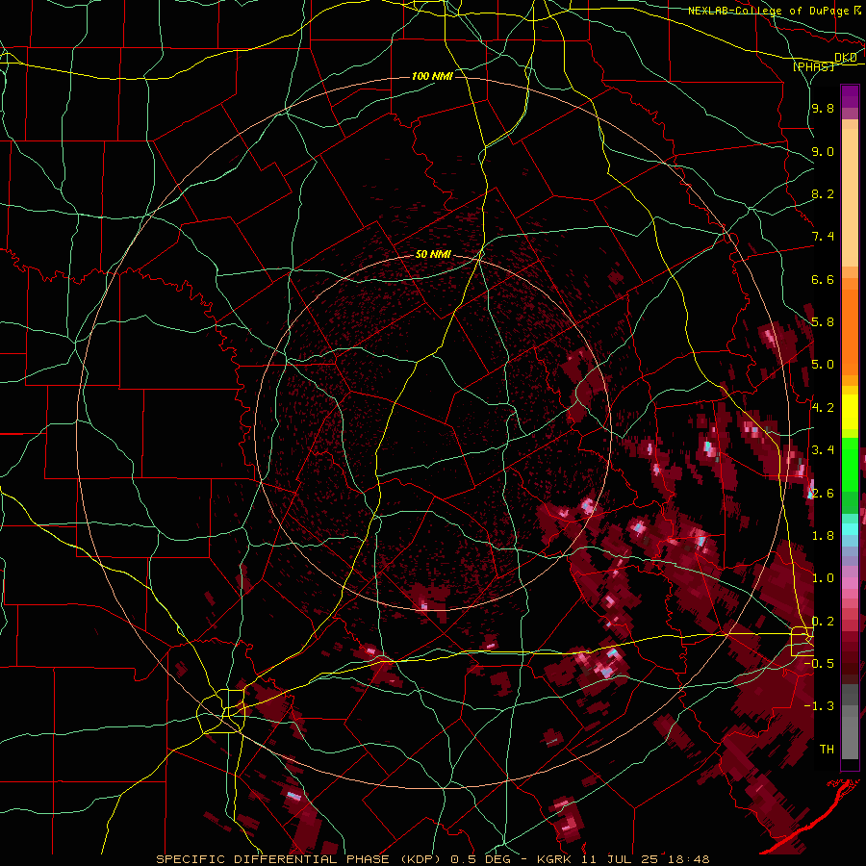
Task: Click the KGRK station identifier
Action: pyautogui.click(x=554, y=859)
